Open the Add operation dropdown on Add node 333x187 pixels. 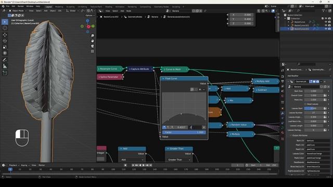(132, 159)
